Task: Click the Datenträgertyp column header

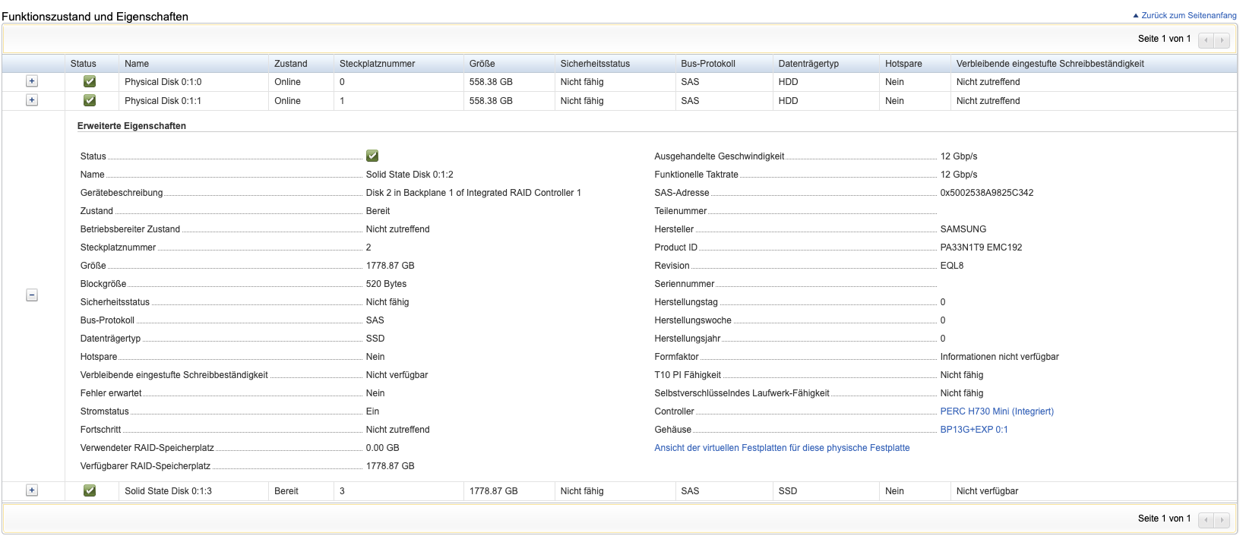Action: pyautogui.click(x=808, y=64)
